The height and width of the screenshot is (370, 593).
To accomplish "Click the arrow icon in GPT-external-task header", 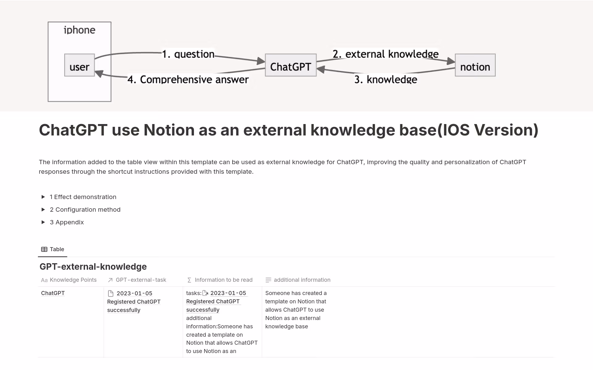I will coord(110,280).
